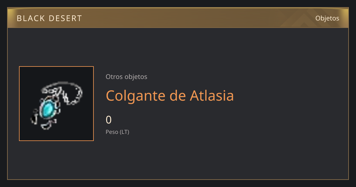
Task: Open the Objetos section link
Action: (x=327, y=18)
